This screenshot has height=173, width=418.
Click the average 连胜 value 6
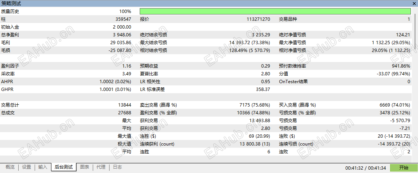269,152
